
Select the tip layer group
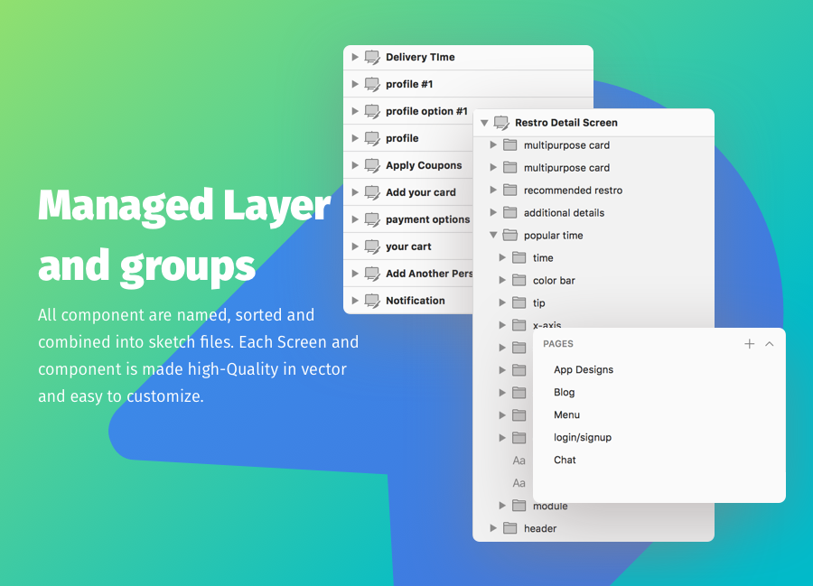(539, 303)
